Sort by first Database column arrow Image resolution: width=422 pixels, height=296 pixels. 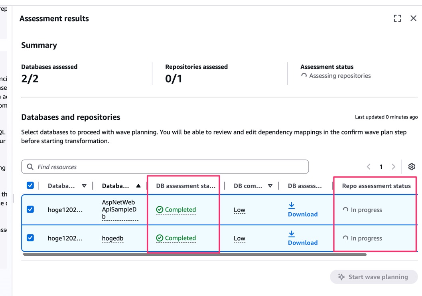click(x=84, y=186)
